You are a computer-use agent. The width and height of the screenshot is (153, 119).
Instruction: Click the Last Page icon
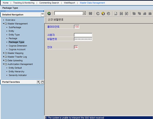[x=150, y=14]
